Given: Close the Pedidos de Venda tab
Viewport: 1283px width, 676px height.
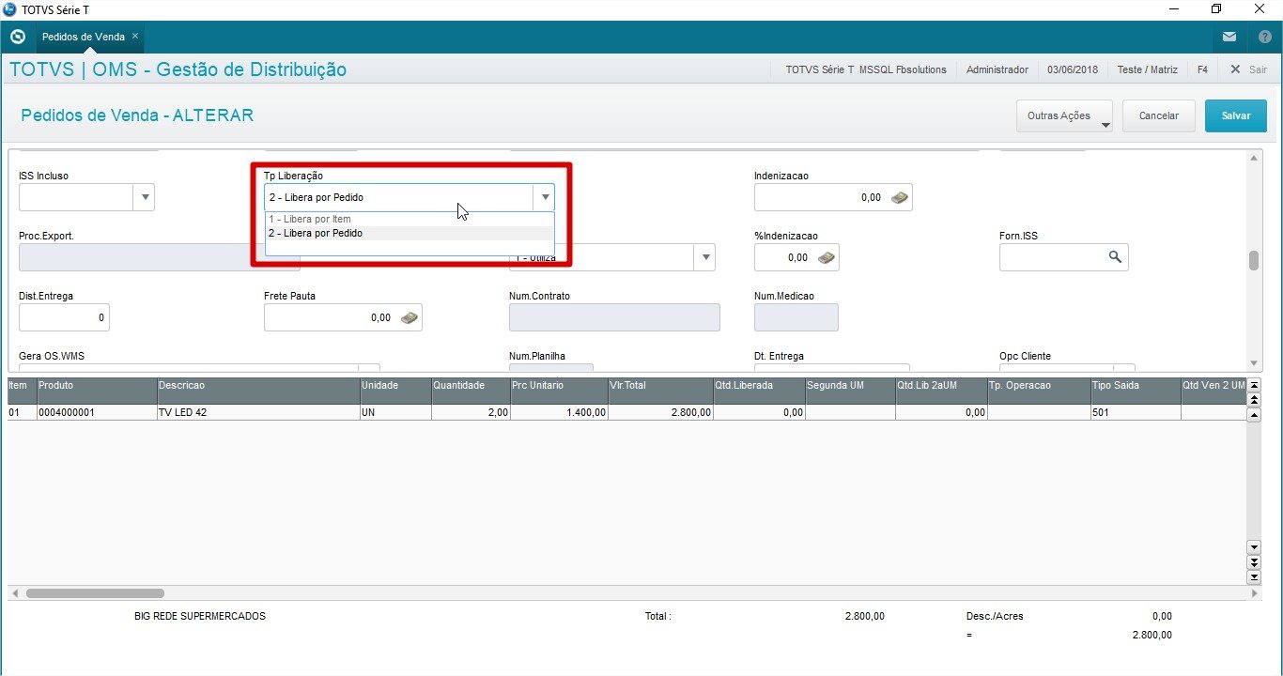Looking at the screenshot, I should pyautogui.click(x=135, y=36).
